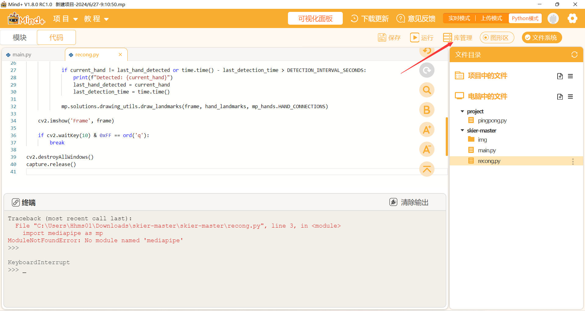Open the 项目 menu
This screenshot has width=585, height=311.
click(65, 19)
